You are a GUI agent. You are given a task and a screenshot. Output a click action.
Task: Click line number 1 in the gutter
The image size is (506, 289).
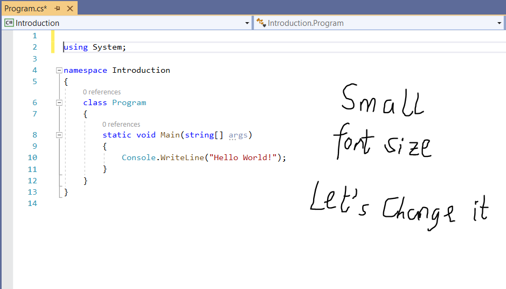[34, 36]
